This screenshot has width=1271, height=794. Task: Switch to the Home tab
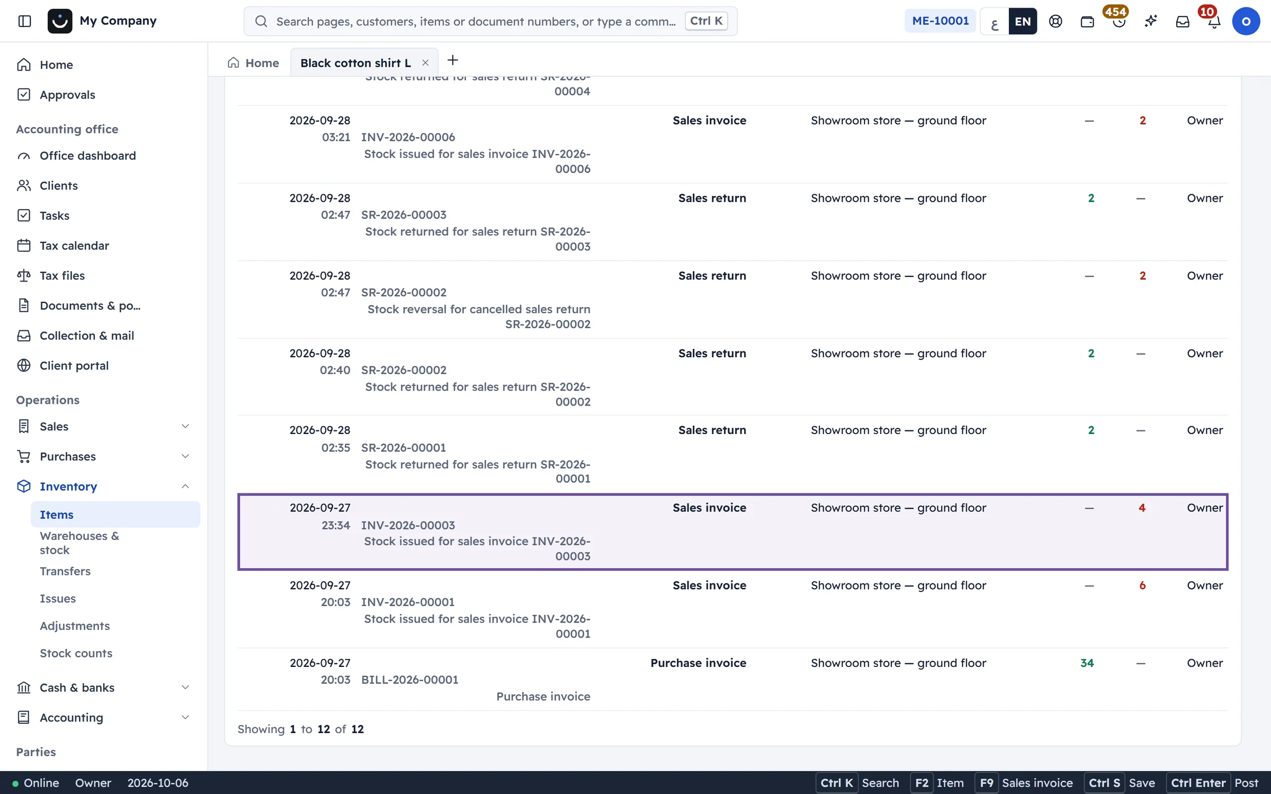[x=253, y=63]
